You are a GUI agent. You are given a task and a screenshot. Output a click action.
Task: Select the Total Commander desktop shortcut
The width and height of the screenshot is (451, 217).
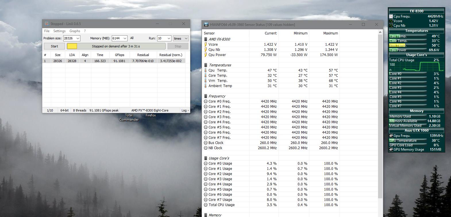point(129,117)
